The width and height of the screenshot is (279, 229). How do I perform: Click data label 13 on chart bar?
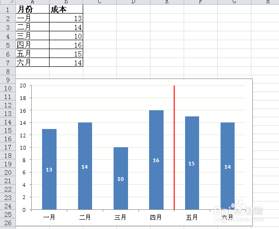click(49, 170)
